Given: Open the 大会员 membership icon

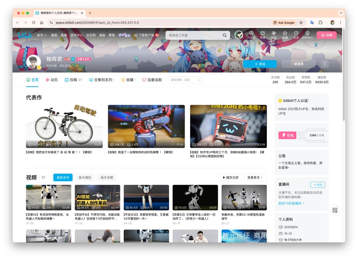Looking at the screenshot, I should click(x=251, y=35).
